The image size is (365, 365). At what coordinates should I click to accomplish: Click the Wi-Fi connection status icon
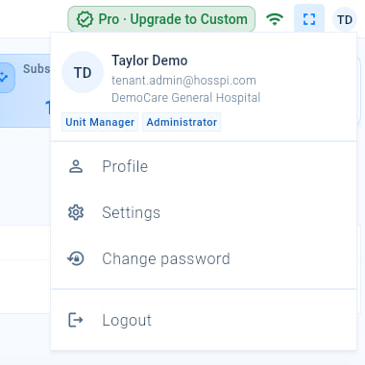[x=275, y=19]
